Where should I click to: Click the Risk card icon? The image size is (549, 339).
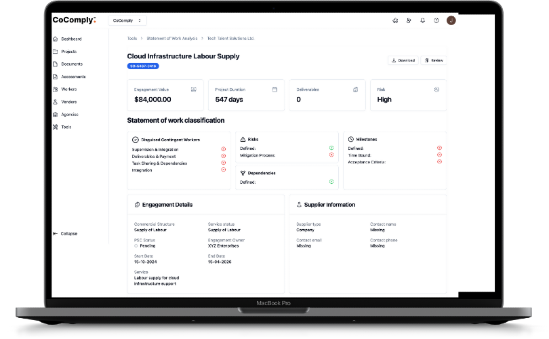436,89
